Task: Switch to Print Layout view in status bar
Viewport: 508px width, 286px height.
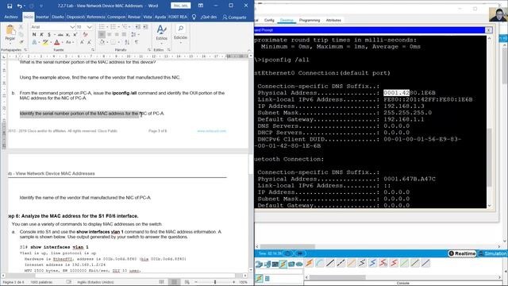Action: 174,282
